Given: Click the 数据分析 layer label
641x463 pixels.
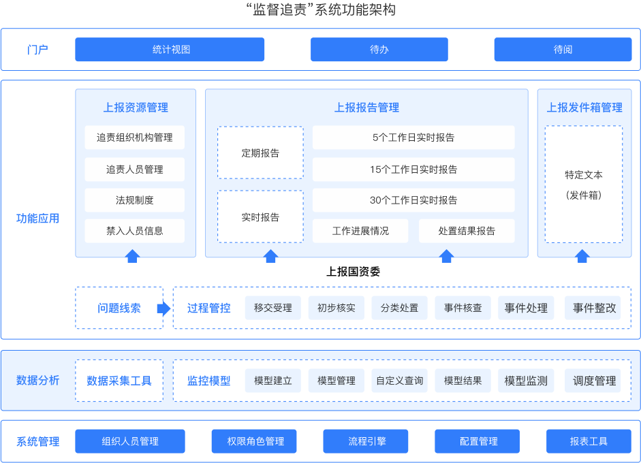Looking at the screenshot, I should 37,381.
